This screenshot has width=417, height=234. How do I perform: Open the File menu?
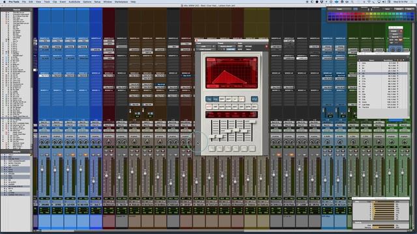(x=24, y=1)
